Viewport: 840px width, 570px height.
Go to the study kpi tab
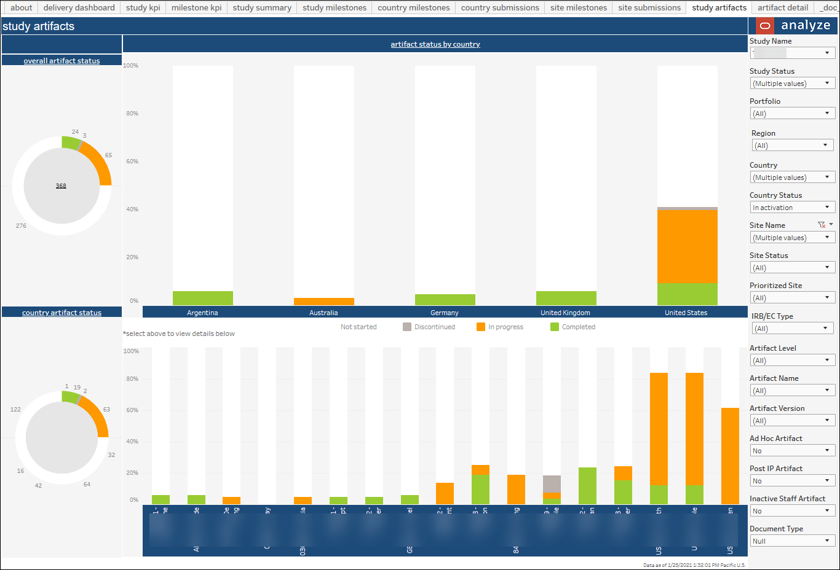(x=143, y=7)
